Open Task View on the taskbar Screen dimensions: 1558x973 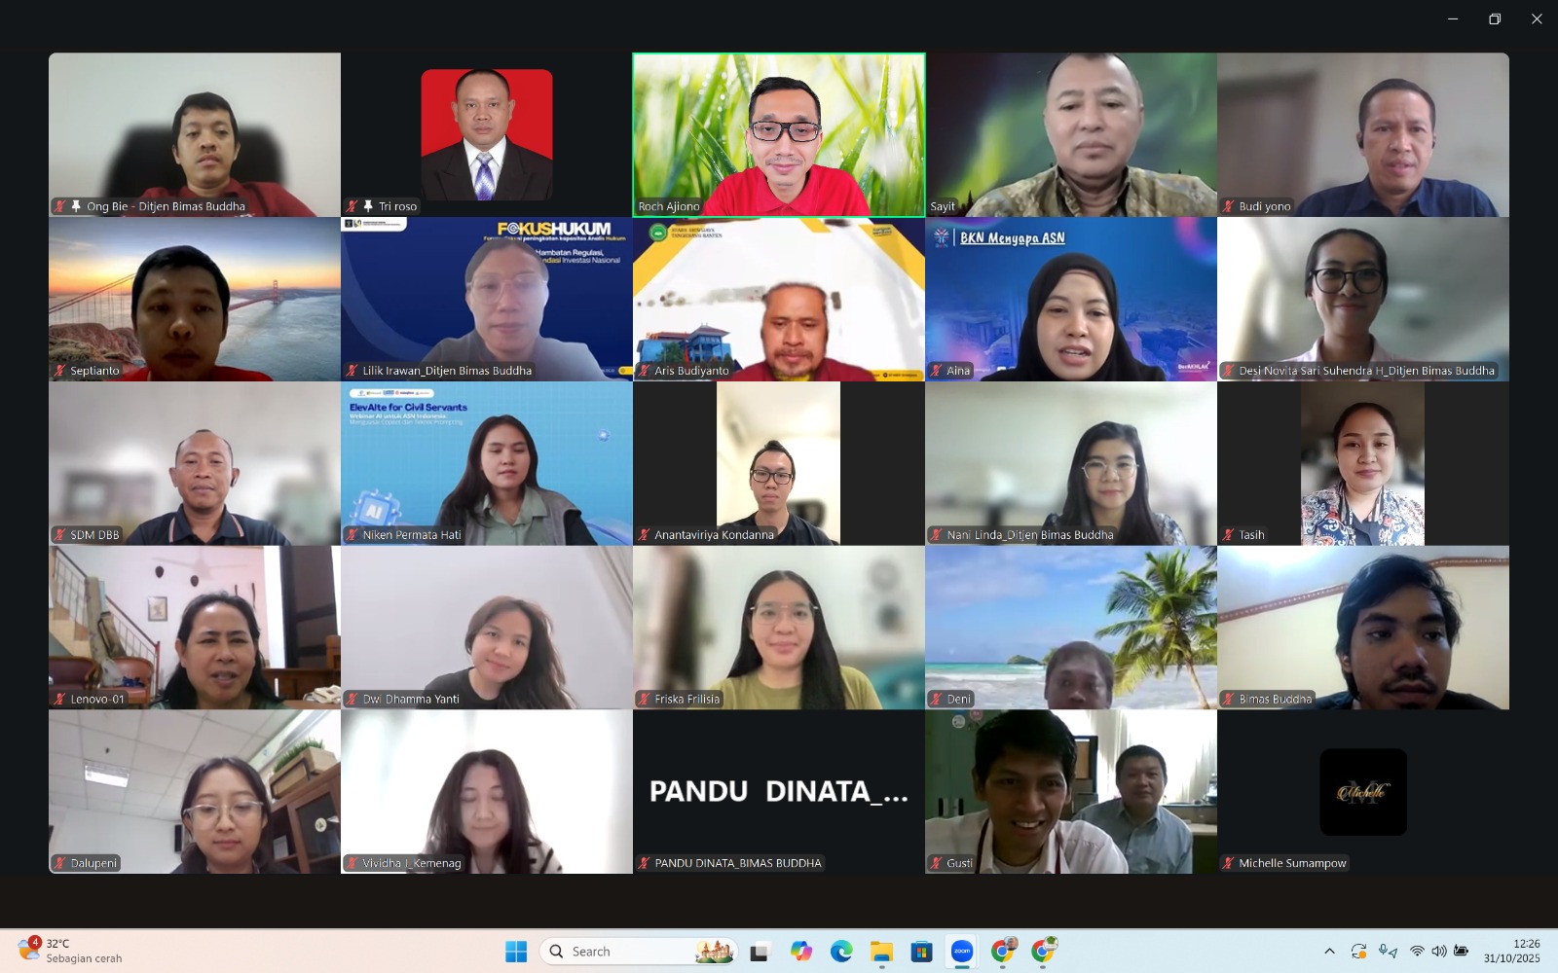coord(760,952)
